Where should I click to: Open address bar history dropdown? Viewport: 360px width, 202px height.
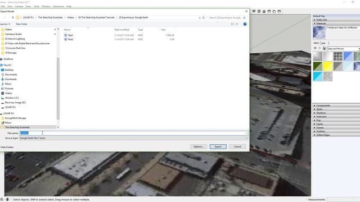click(x=199, y=17)
